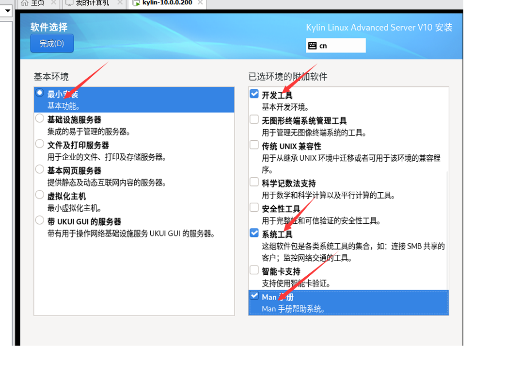Click the monitor icon on 我的计算机 tab
Viewport: 505px width, 367px height.
pyautogui.click(x=69, y=3)
